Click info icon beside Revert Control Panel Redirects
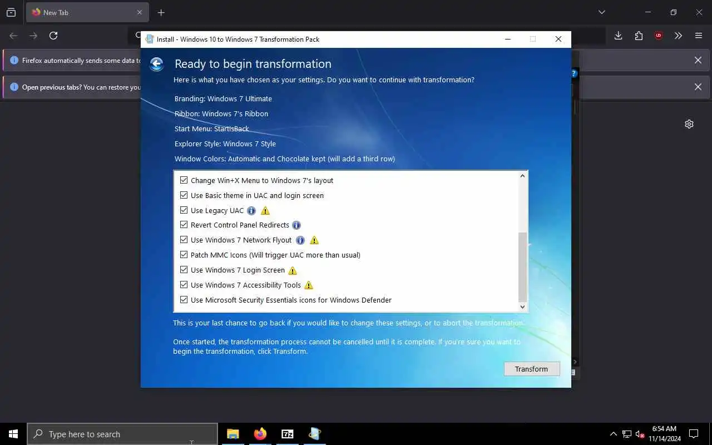 point(296,225)
